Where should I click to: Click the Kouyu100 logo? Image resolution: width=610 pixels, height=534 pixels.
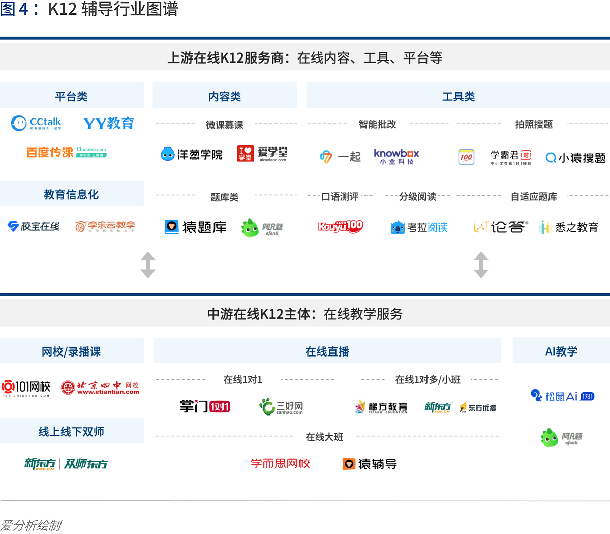341,226
